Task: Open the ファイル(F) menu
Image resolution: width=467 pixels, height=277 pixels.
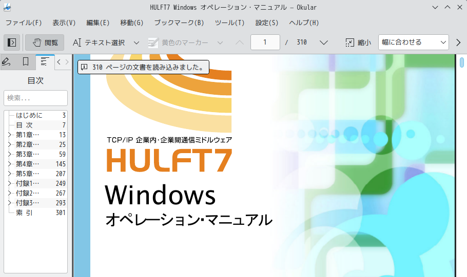Action: [24, 23]
